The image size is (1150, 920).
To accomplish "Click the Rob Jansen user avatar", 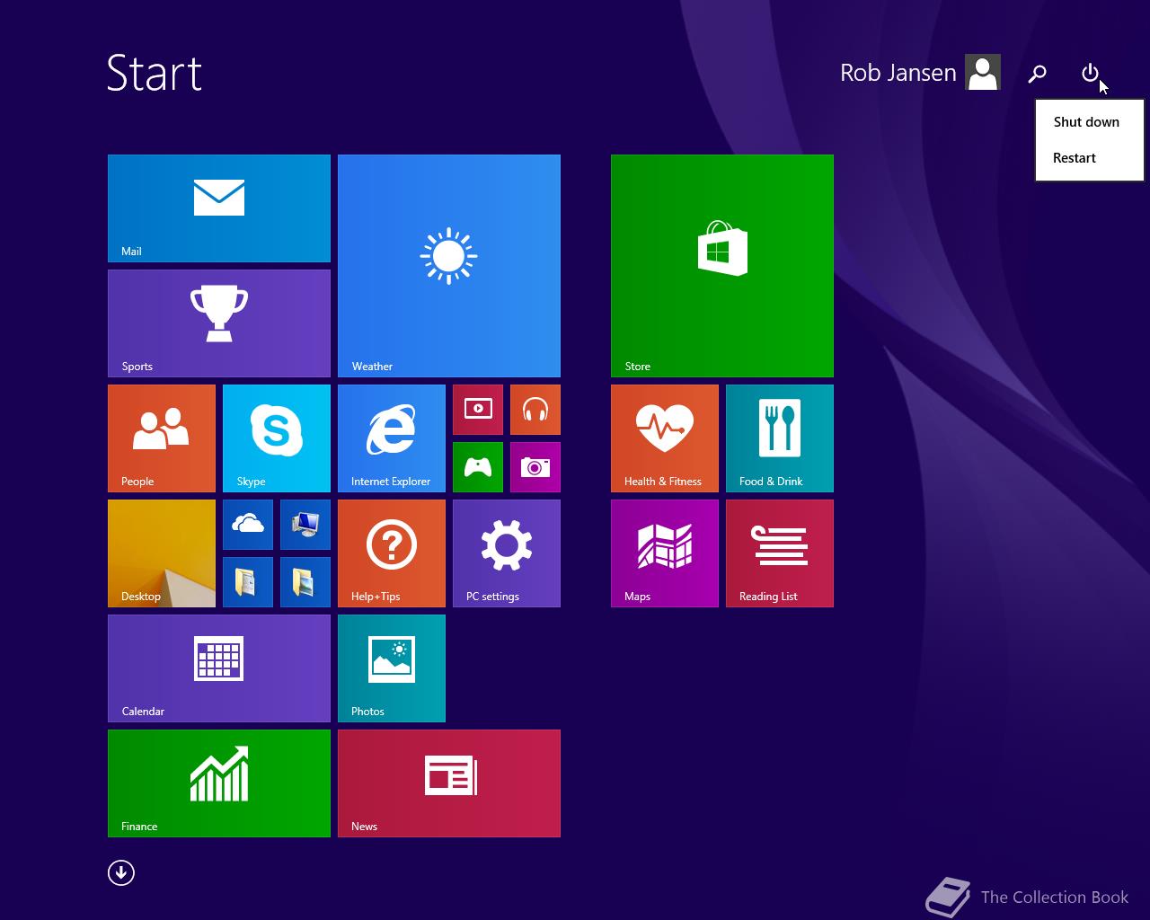I will [983, 73].
